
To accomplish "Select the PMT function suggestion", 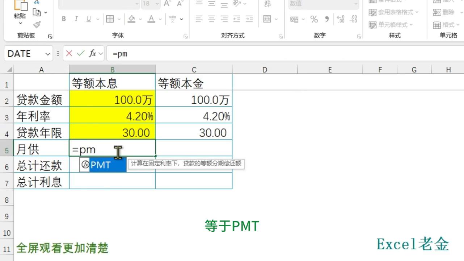I will click(101, 165).
